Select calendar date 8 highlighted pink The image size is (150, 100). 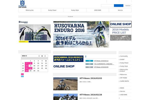(30, 63)
